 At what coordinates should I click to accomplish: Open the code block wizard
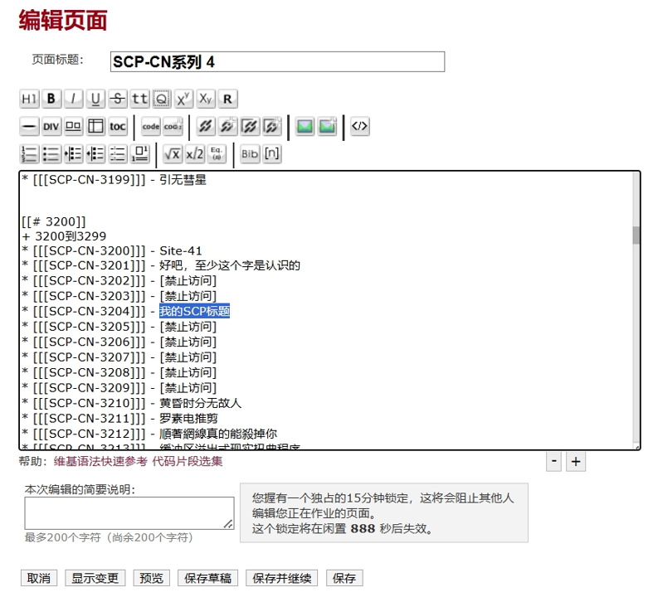pyautogui.click(x=173, y=126)
